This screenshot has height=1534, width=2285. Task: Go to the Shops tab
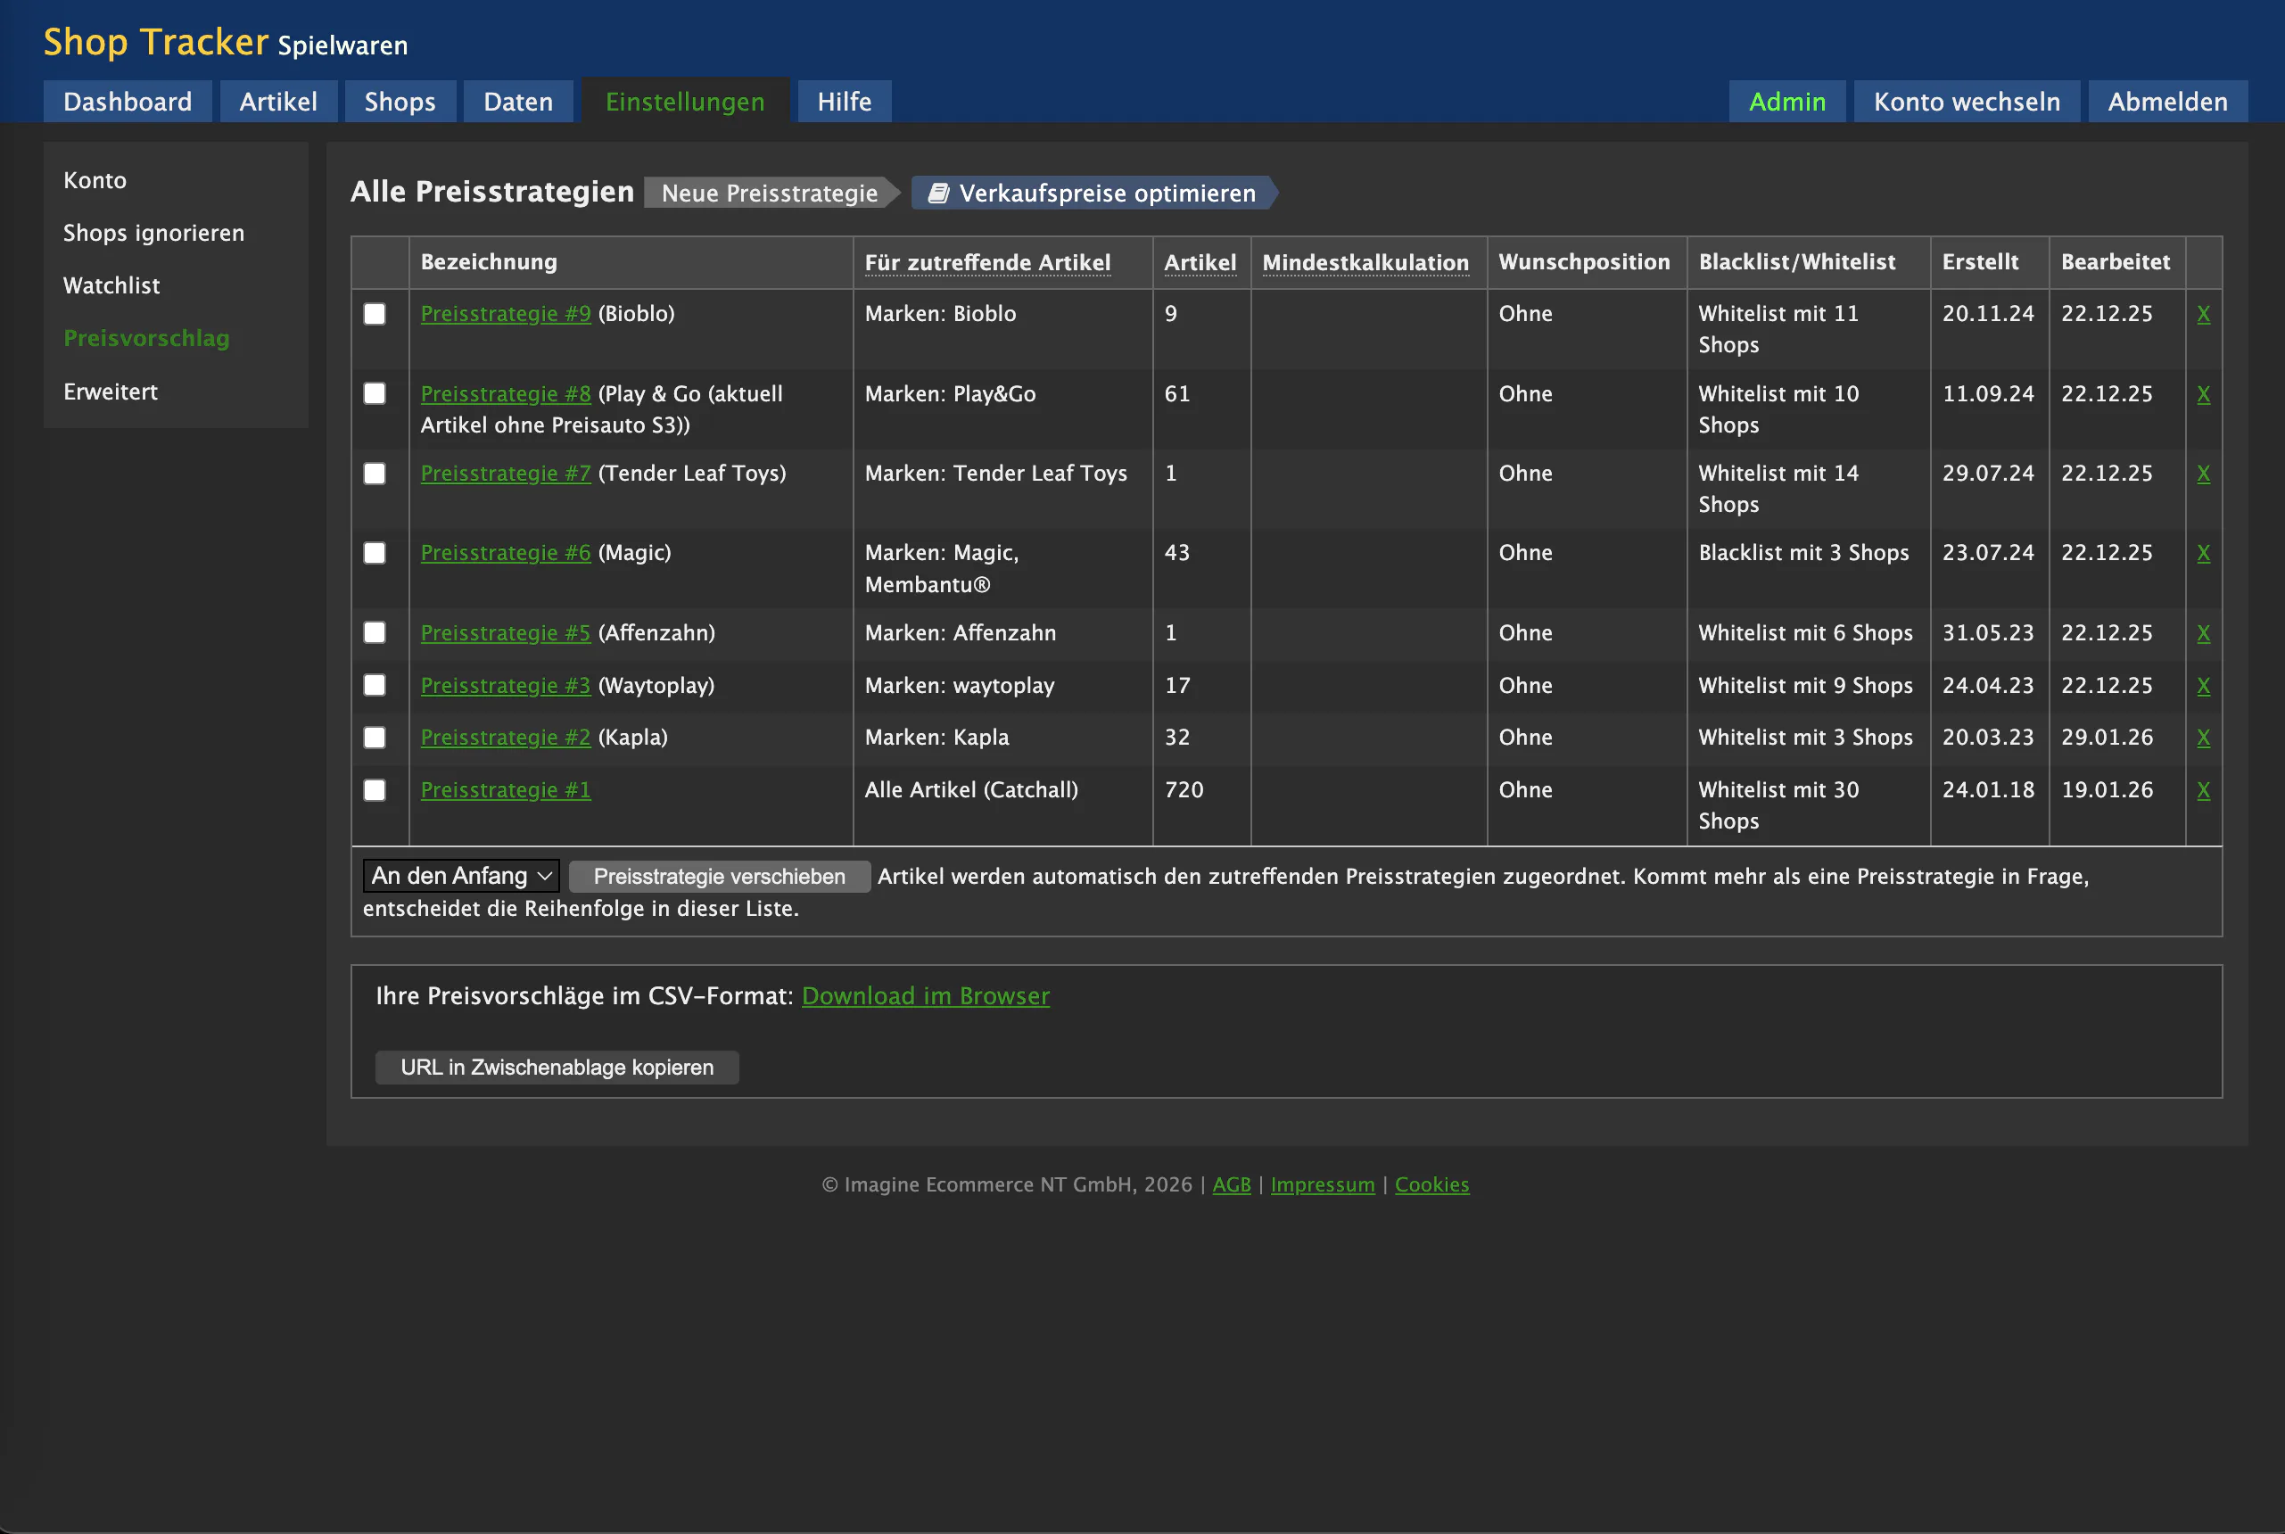click(400, 102)
